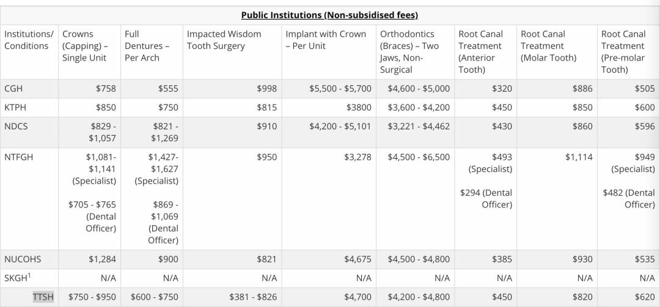Click NDCS's $3,221 - $4,462 orthodontics fee
Image resolution: width=660 pixels, height=307 pixels.
click(x=419, y=126)
